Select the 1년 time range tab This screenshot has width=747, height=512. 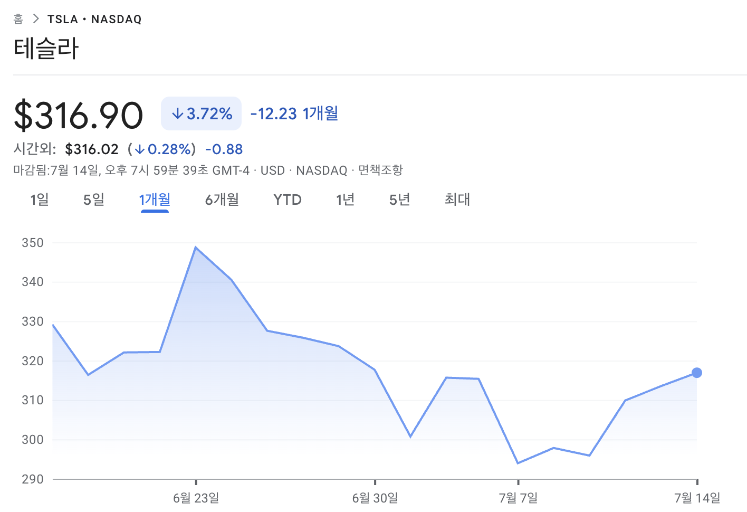pyautogui.click(x=345, y=200)
